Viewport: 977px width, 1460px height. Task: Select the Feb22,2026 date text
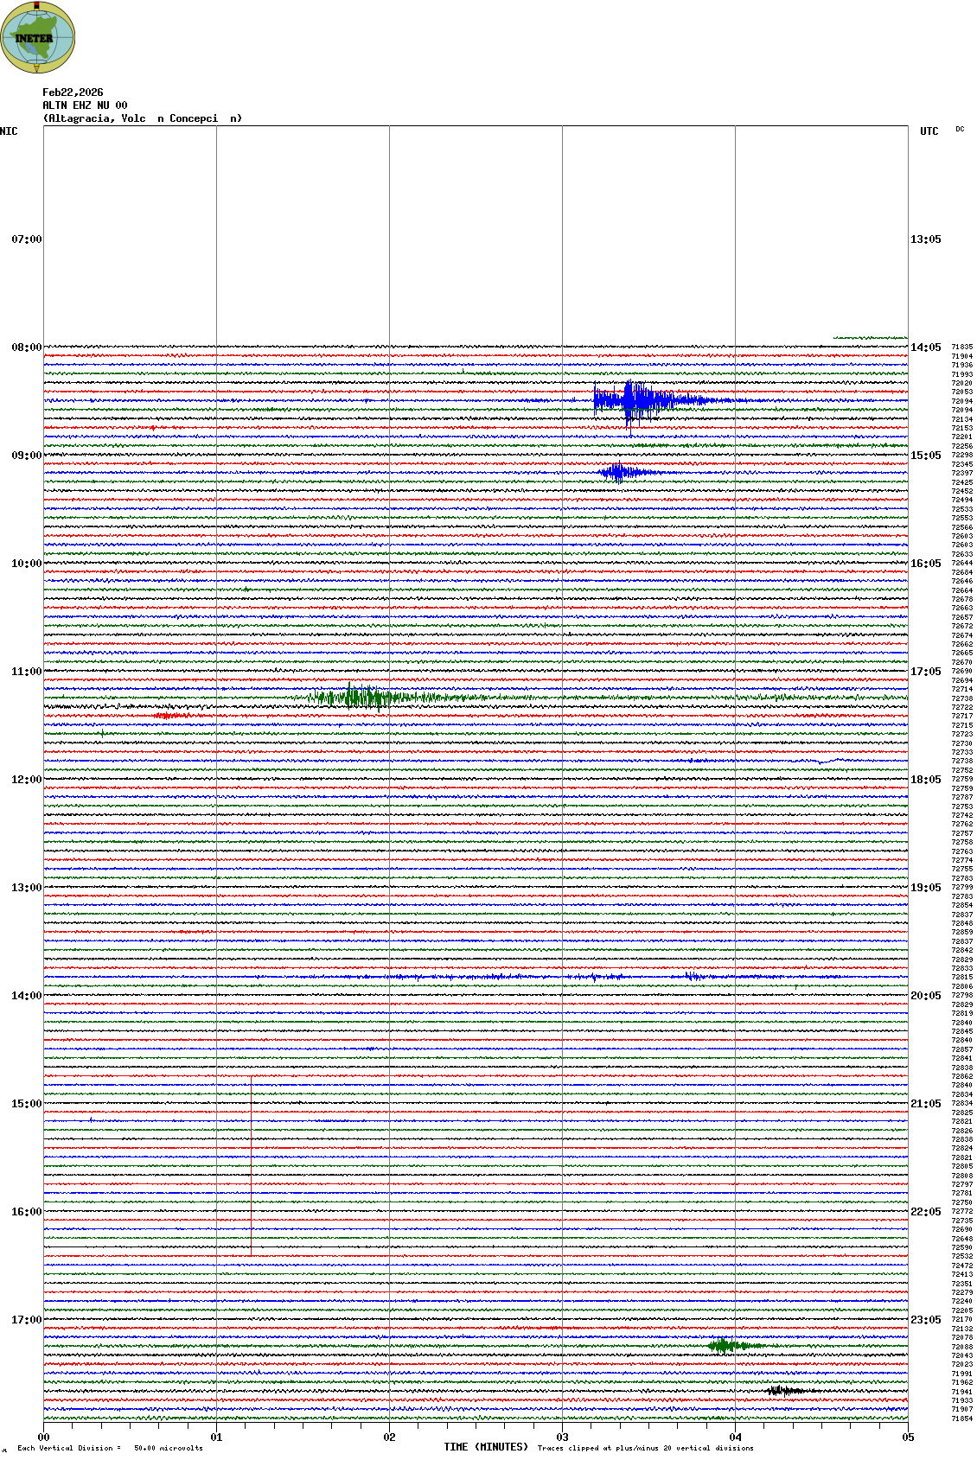pos(73,92)
